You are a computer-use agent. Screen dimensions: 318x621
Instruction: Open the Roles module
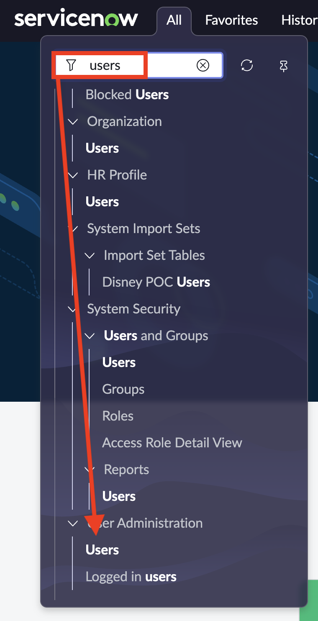coord(118,416)
